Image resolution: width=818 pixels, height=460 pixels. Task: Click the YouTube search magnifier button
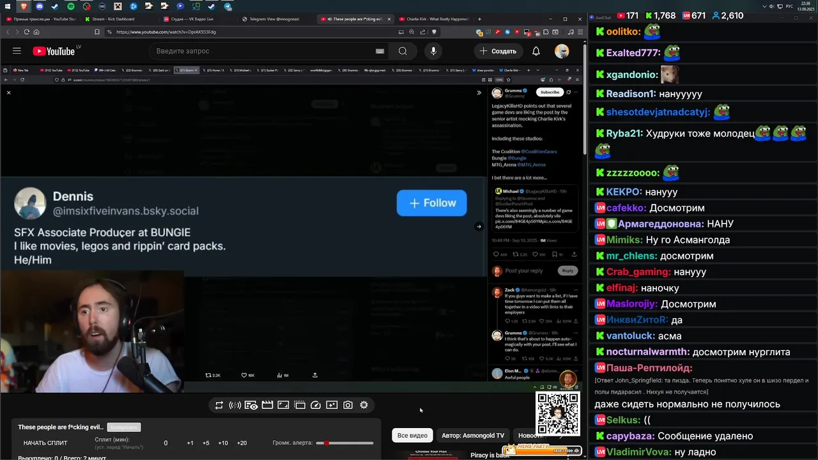pyautogui.click(x=403, y=51)
